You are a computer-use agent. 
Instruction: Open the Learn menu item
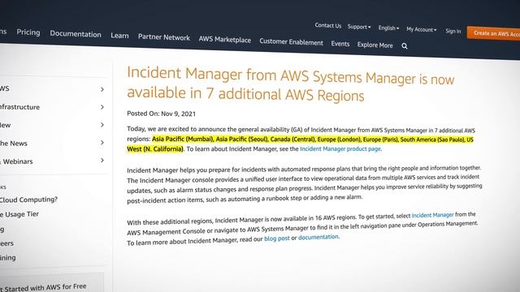coord(119,36)
